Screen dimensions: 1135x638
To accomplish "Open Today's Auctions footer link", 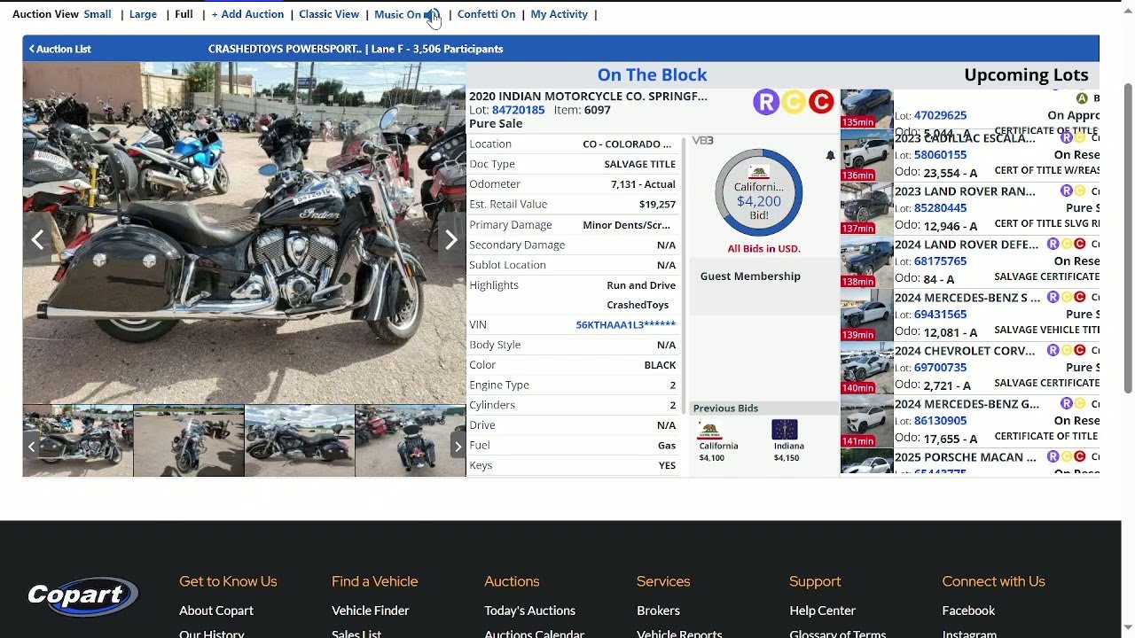I will pyautogui.click(x=529, y=611).
